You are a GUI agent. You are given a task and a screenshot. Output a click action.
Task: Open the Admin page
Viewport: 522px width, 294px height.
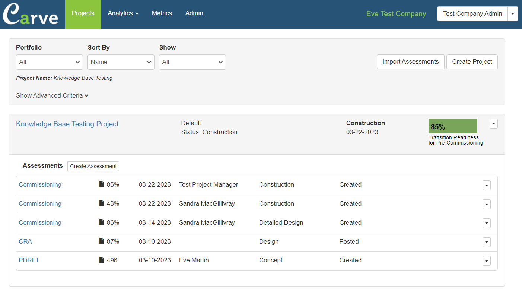point(194,13)
